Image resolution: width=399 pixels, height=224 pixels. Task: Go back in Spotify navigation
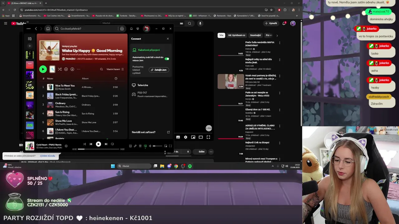(36, 29)
